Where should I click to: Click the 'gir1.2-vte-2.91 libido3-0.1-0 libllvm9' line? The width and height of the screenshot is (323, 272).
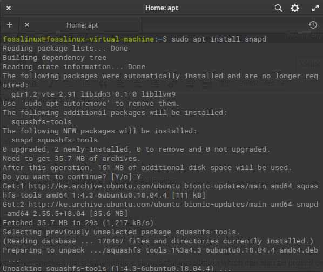point(93,94)
